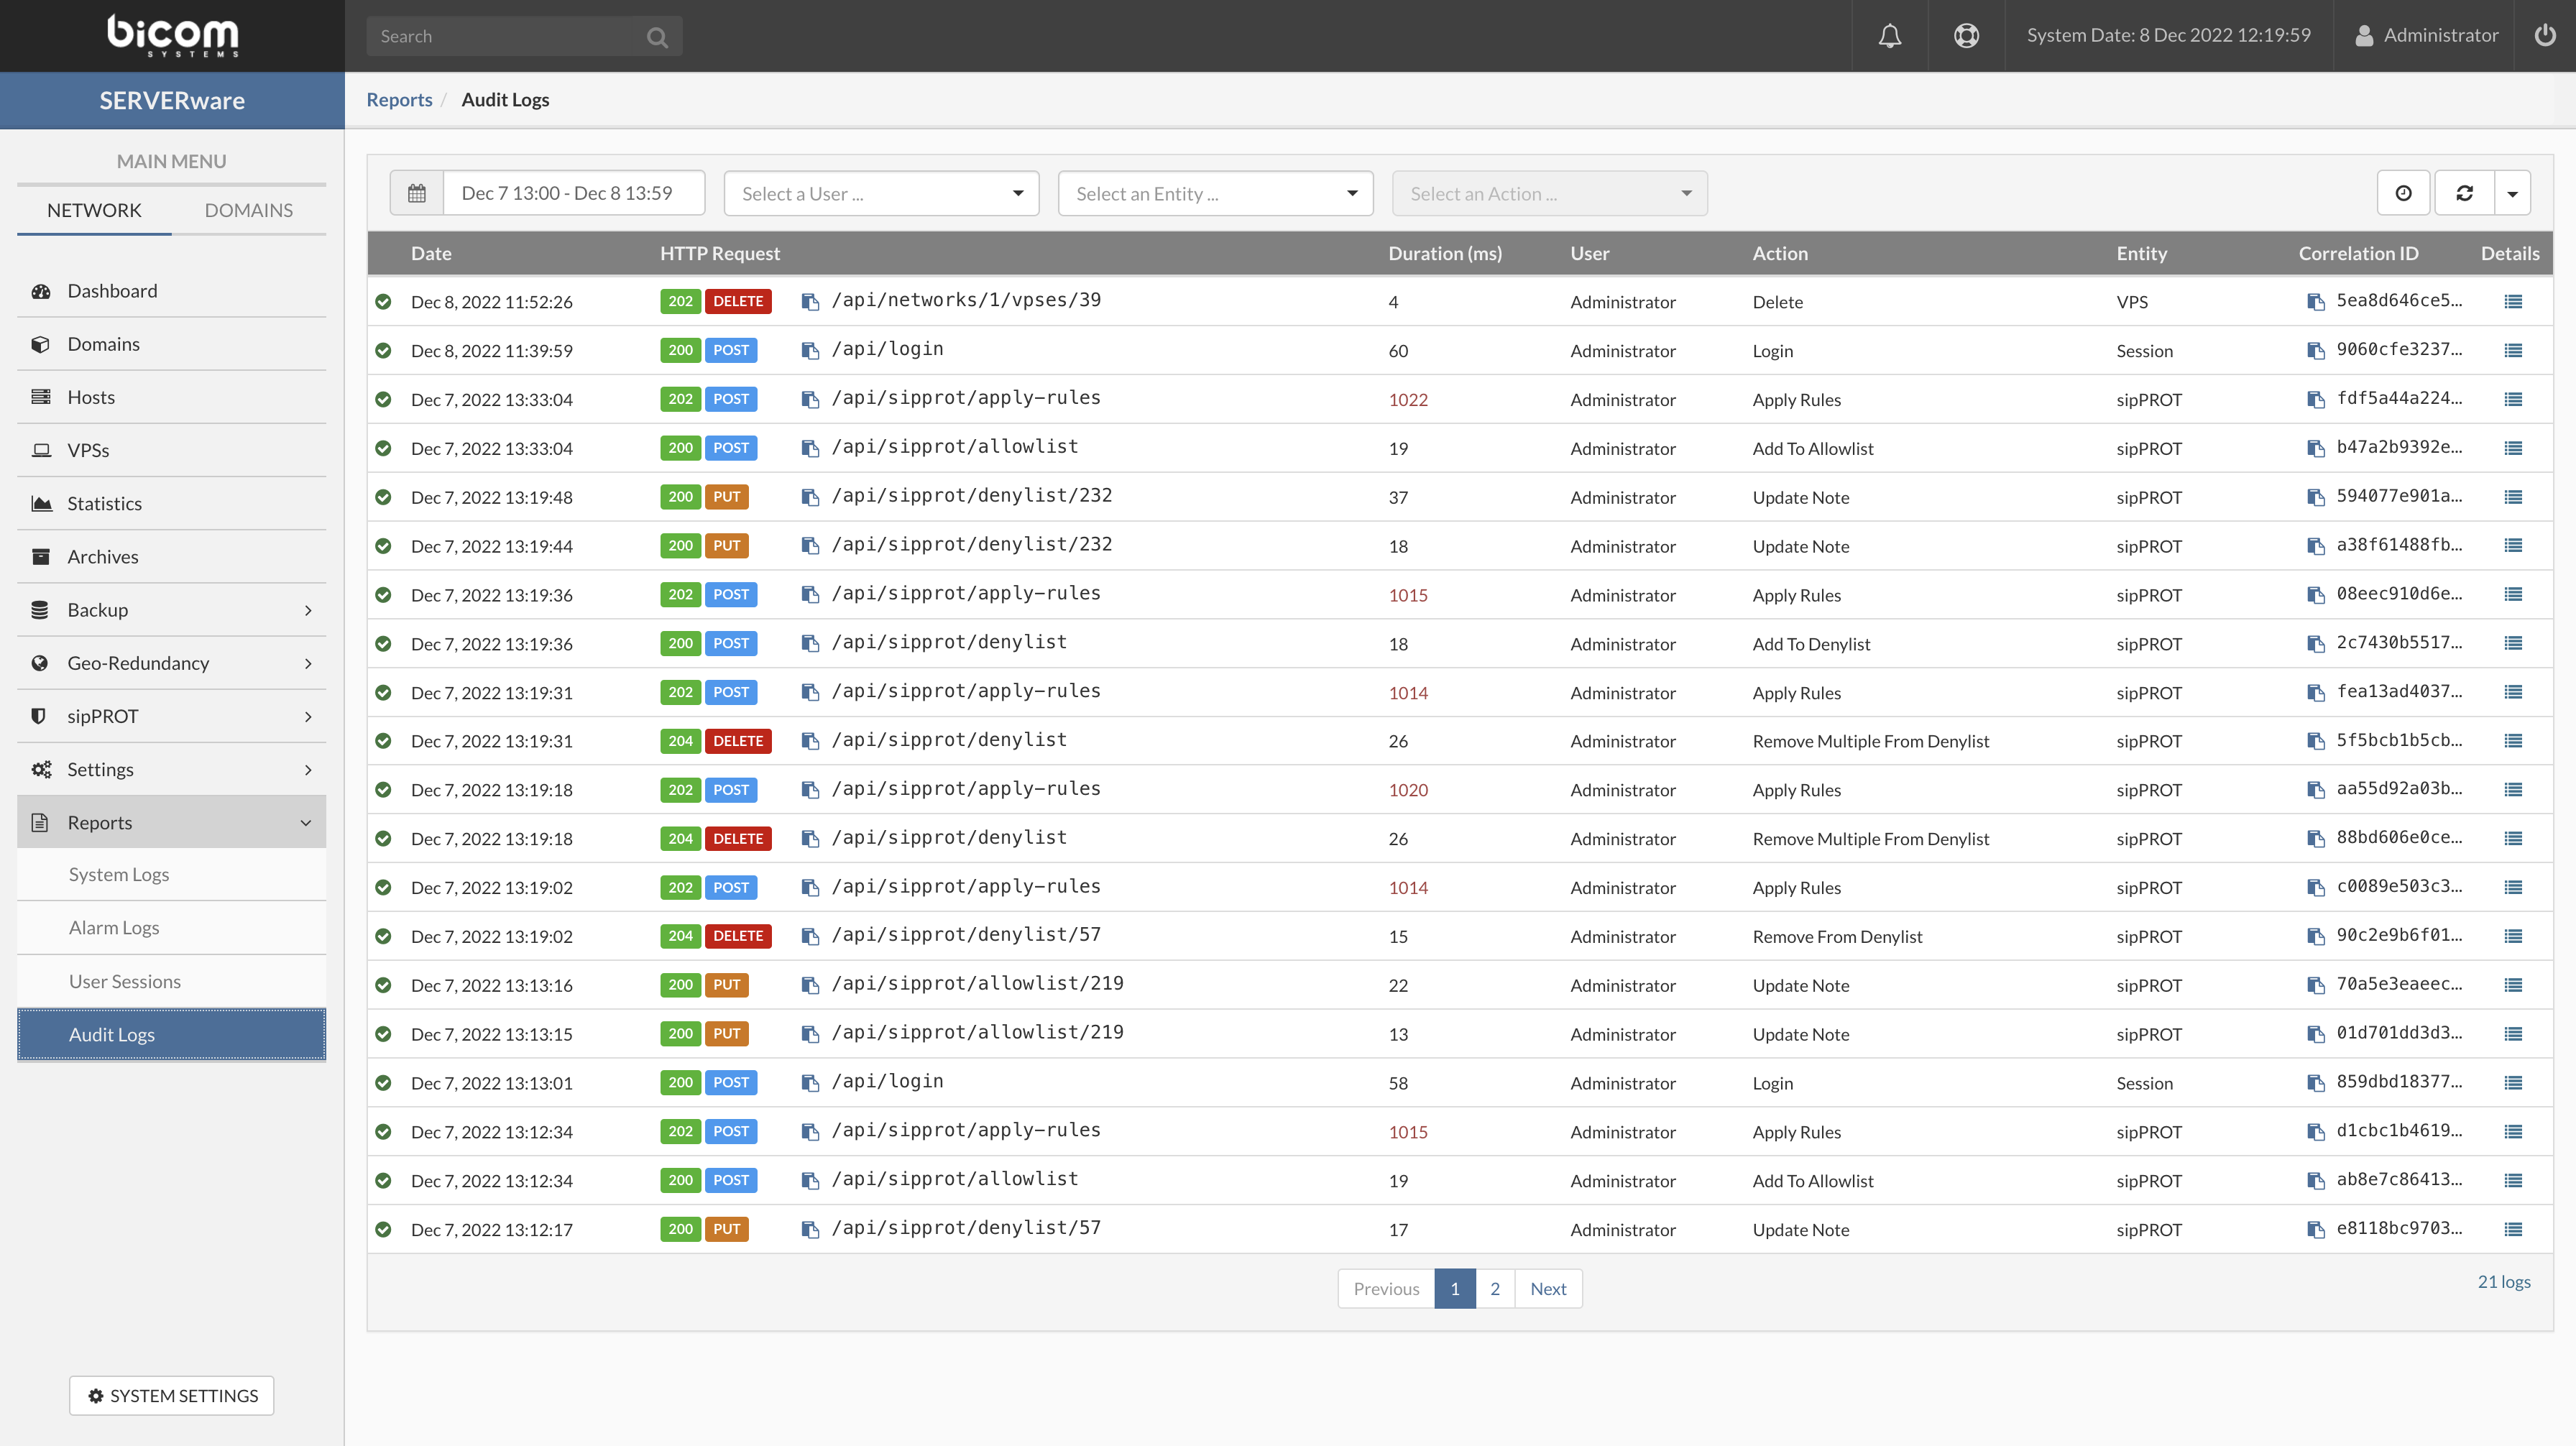Open the Select an Entity dropdown

point(1215,193)
